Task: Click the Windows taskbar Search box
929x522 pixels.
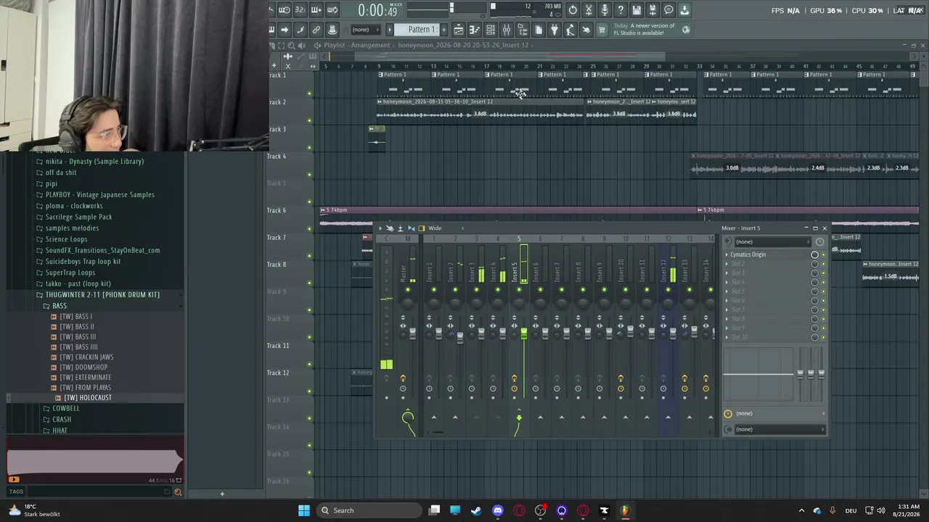Action: pos(369,510)
